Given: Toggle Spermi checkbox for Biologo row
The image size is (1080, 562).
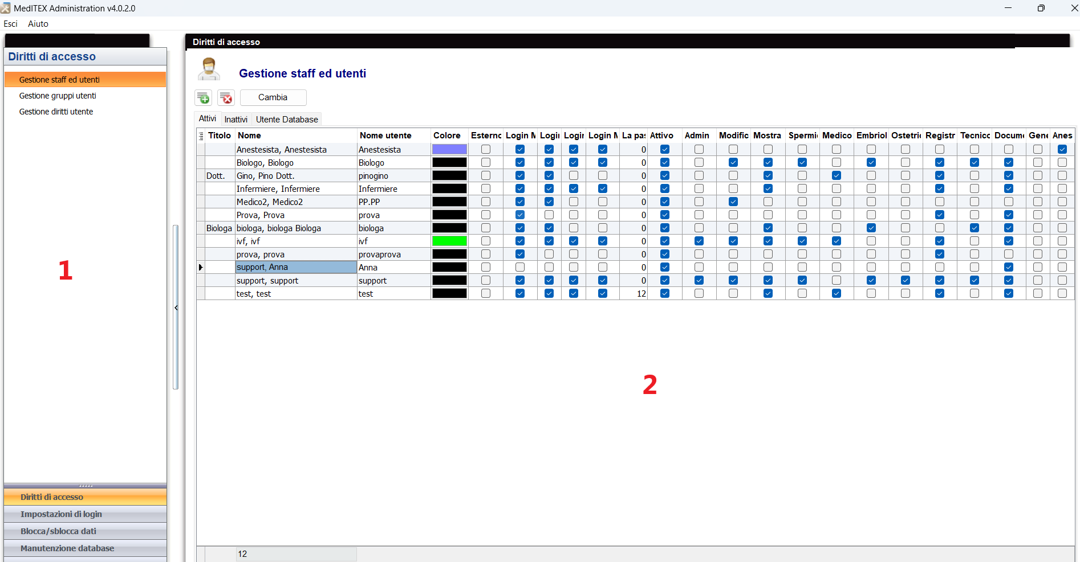Looking at the screenshot, I should click(x=802, y=162).
